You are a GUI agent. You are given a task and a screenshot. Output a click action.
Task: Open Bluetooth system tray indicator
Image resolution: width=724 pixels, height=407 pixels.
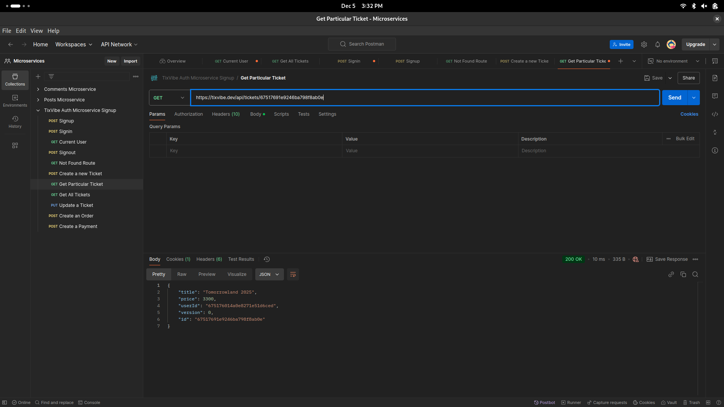[x=693, y=6]
